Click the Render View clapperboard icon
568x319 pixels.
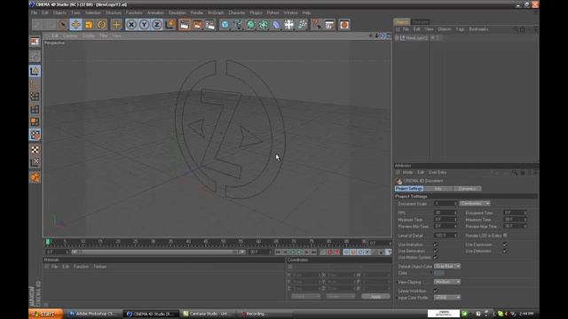185,25
